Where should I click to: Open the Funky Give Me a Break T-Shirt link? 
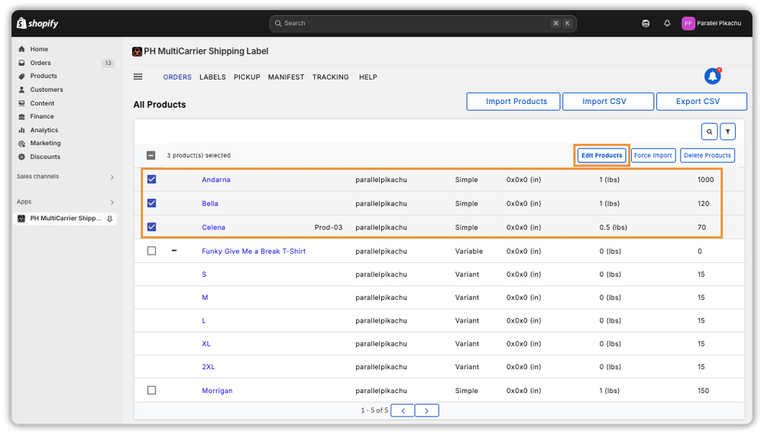(254, 252)
